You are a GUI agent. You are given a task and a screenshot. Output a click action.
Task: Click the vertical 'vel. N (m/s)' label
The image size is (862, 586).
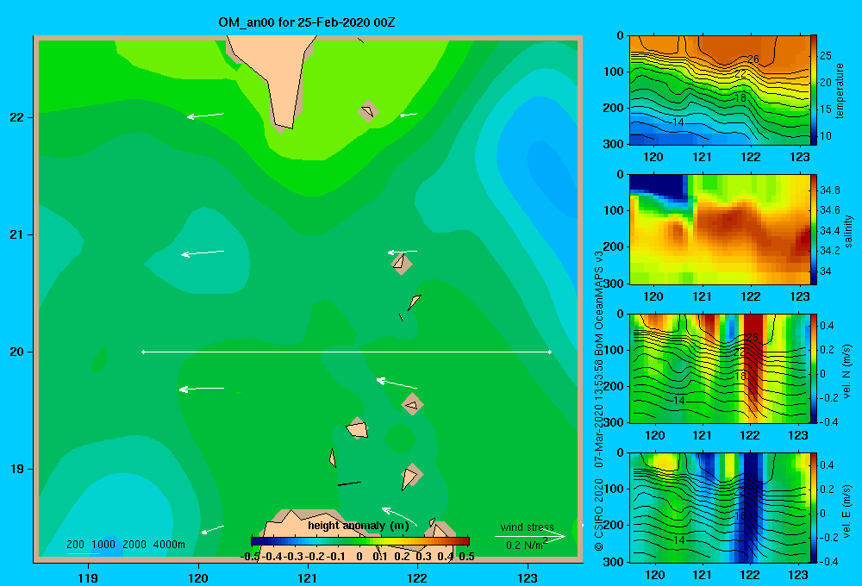[847, 371]
